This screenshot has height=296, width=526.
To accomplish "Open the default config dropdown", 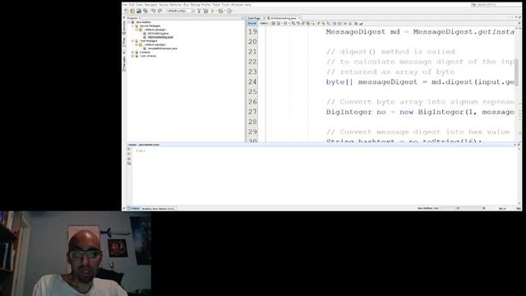I will point(181,11).
